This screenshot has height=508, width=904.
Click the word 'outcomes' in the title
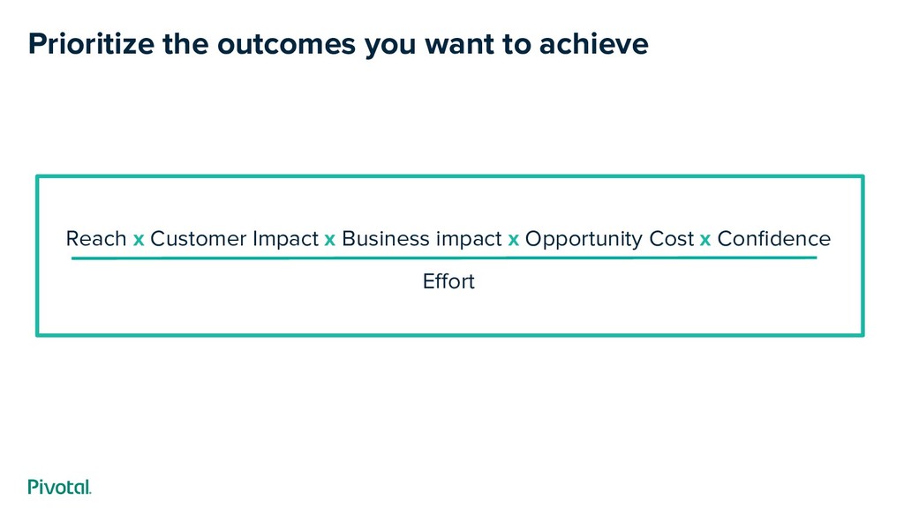tap(286, 44)
